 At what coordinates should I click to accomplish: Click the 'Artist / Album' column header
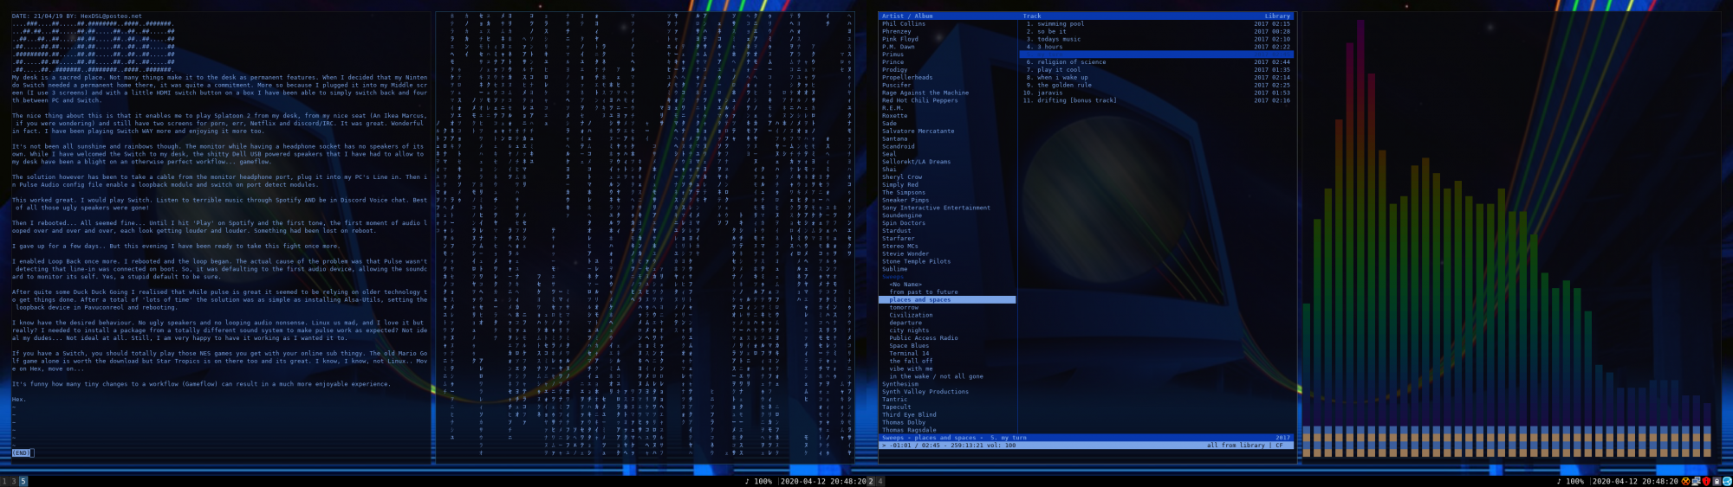[907, 16]
